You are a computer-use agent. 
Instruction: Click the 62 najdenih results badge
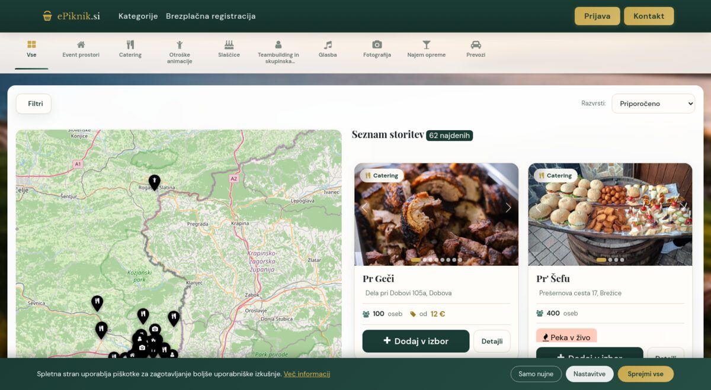449,136
